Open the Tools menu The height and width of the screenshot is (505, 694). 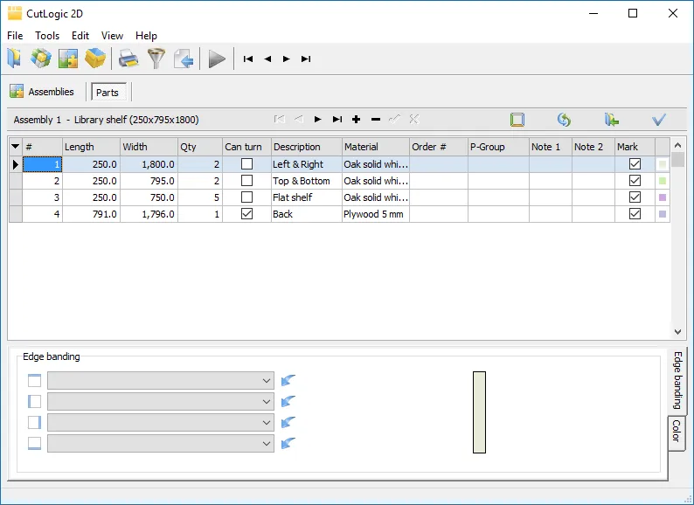coord(47,36)
